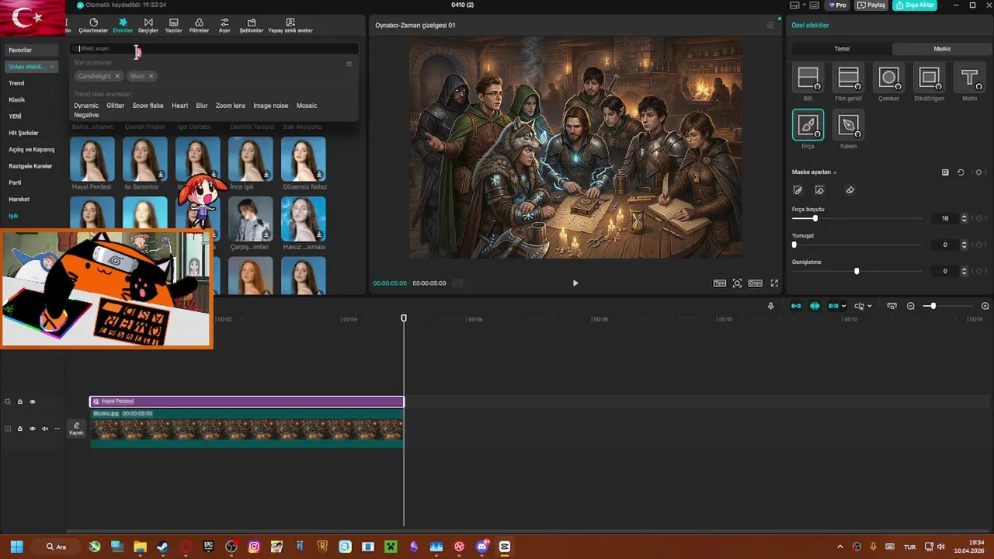Screen dimensions: 994x559
Task: Select the Çember circle mask
Action: click(x=888, y=78)
